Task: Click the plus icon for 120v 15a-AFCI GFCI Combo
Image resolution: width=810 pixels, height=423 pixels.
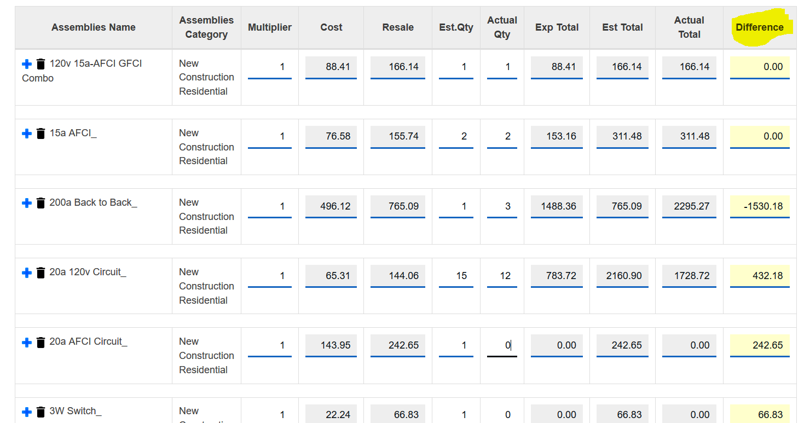Action: pyautogui.click(x=27, y=64)
